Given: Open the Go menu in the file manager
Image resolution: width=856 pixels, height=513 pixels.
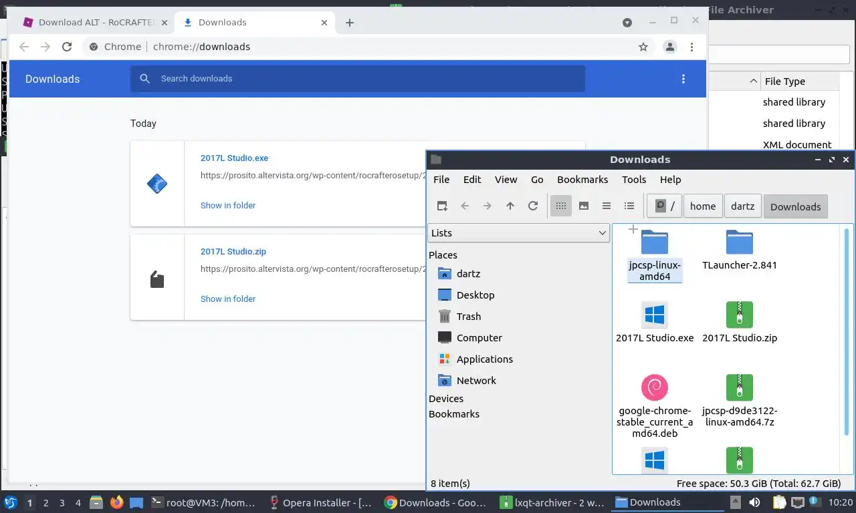Looking at the screenshot, I should coord(537,180).
